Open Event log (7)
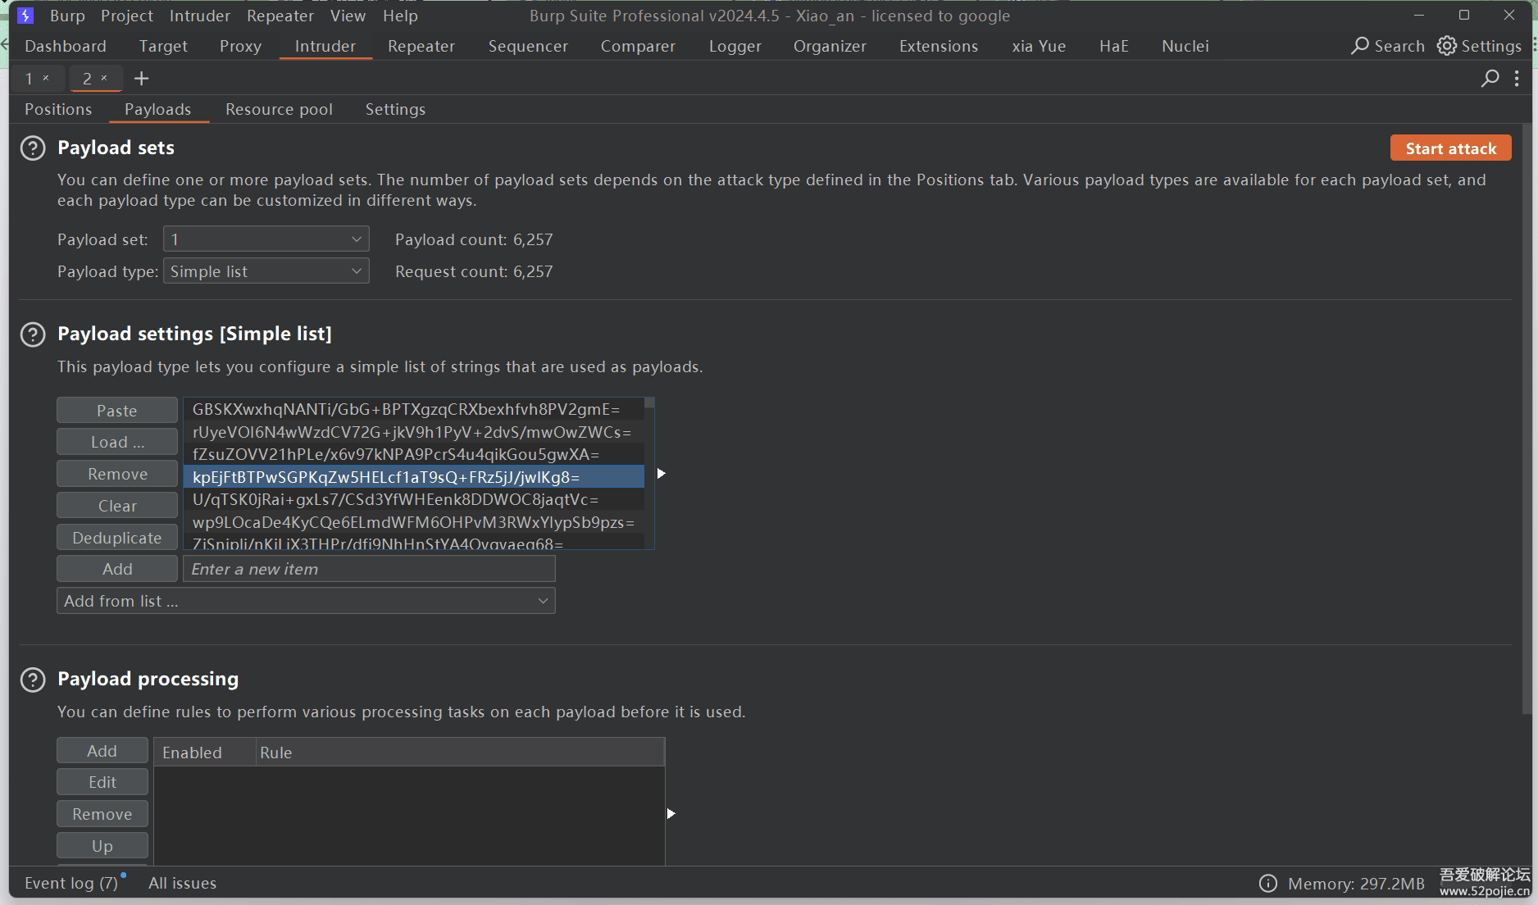This screenshot has height=905, width=1538. pyautogui.click(x=71, y=883)
